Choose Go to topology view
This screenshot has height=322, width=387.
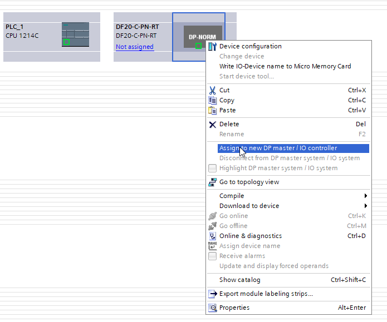(249, 182)
